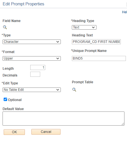Click the Heading Text label

point(82,35)
